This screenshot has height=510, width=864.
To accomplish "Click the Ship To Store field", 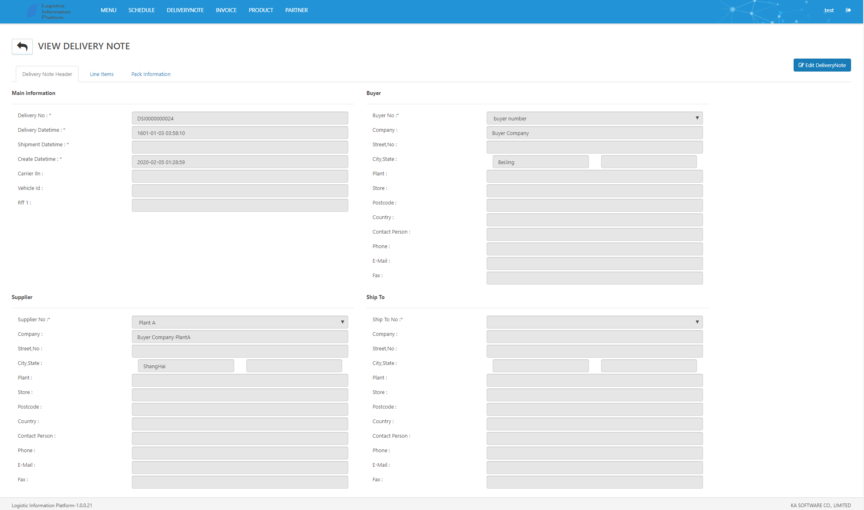I will click(595, 395).
